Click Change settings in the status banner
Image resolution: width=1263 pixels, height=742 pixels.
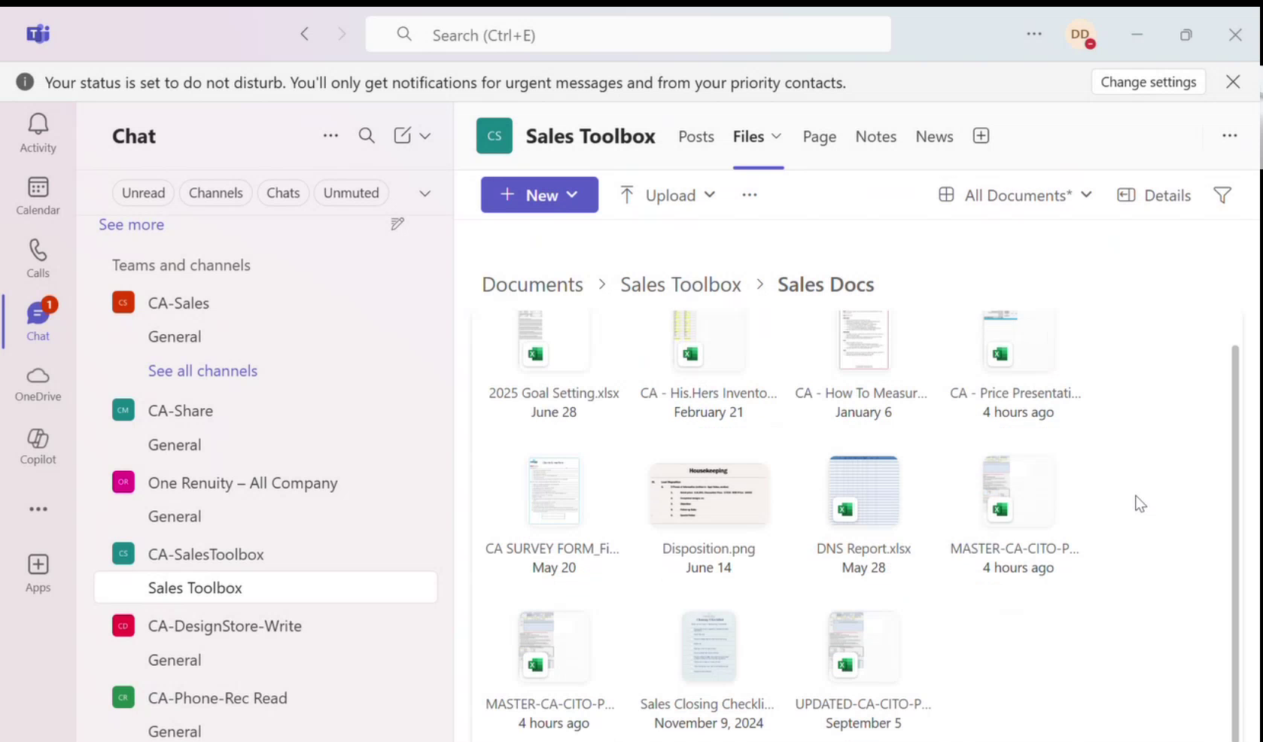pyautogui.click(x=1148, y=82)
